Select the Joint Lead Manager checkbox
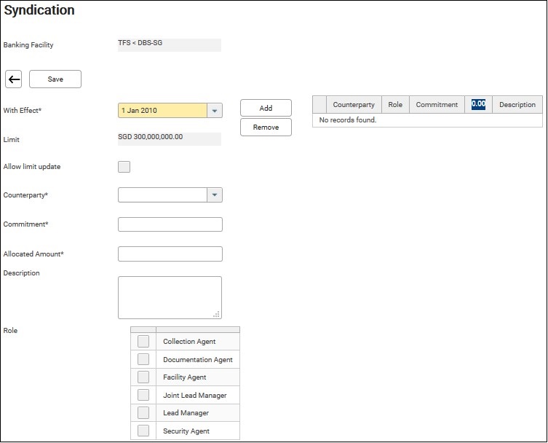548x443 pixels. [143, 395]
